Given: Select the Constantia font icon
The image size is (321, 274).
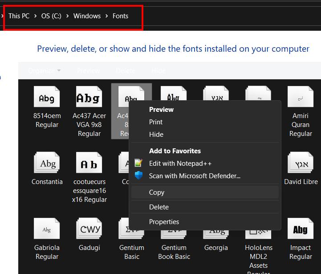Looking at the screenshot, I should (x=47, y=164).
